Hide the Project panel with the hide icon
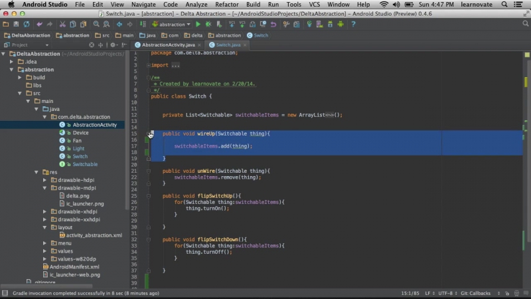The image size is (531, 299). click(124, 45)
